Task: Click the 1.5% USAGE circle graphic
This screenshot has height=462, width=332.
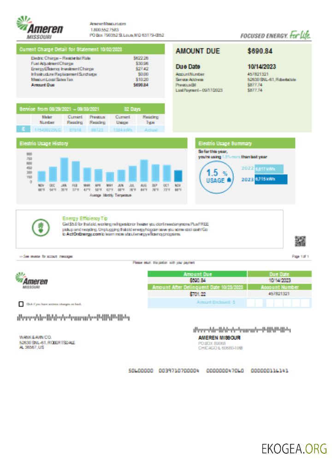Action: point(216,177)
